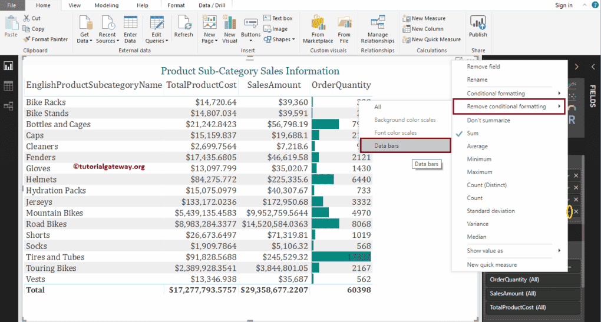Click the OrderQuantity column header

click(341, 85)
